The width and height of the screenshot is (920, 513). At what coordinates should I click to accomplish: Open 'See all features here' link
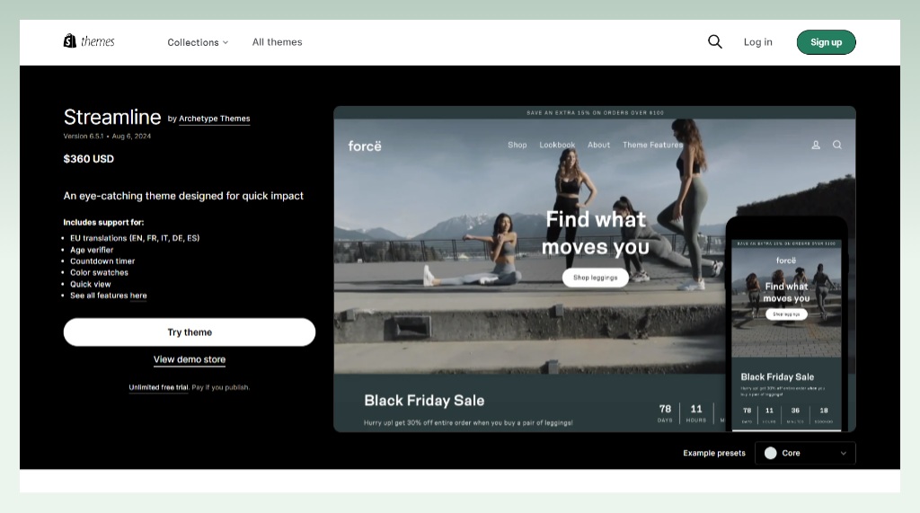pyautogui.click(x=109, y=296)
